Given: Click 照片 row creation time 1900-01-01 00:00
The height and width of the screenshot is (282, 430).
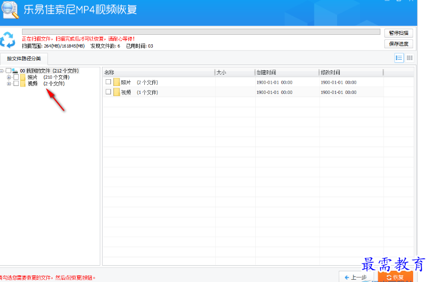Looking at the screenshot, I should click(x=274, y=82).
